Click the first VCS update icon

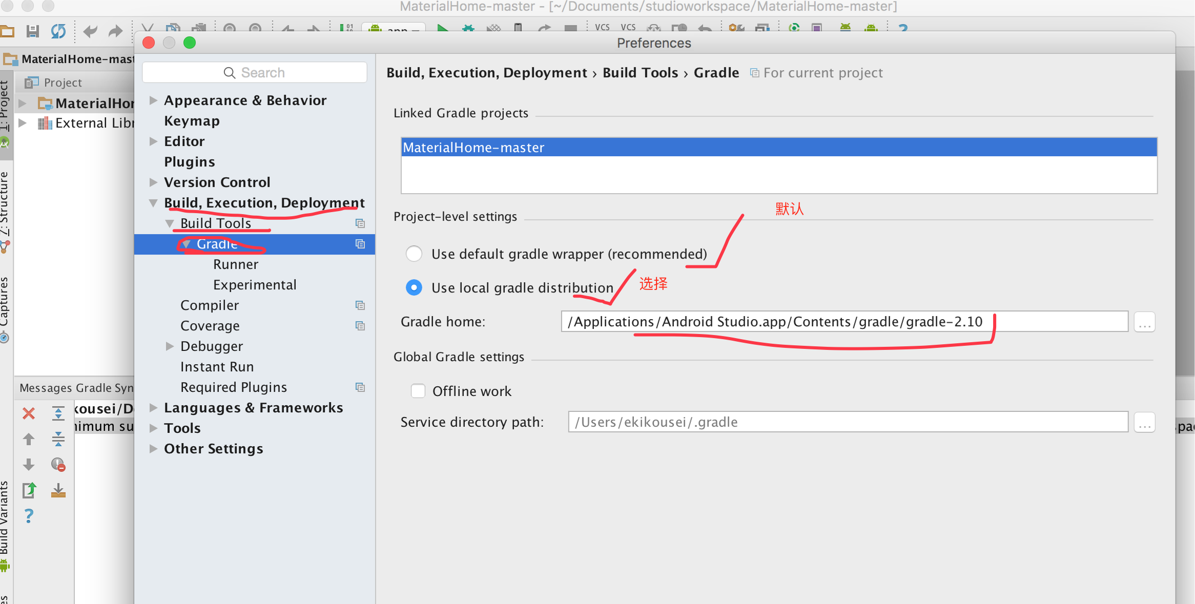coord(602,28)
